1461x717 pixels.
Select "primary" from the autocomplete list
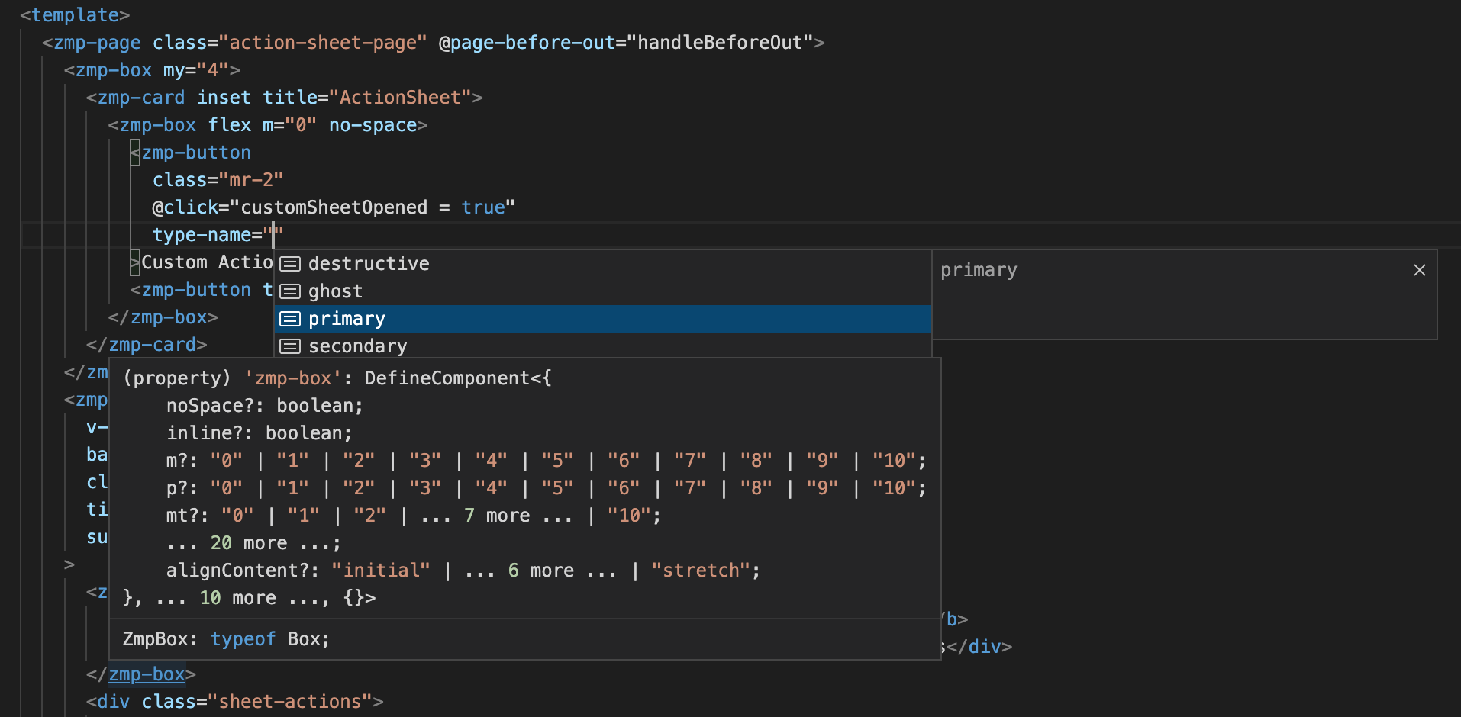347,319
